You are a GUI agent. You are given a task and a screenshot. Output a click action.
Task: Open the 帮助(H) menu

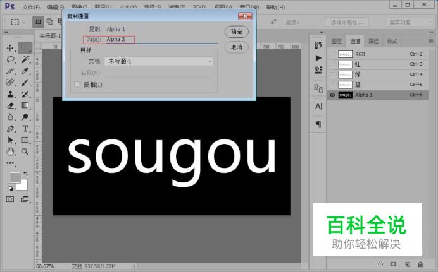point(275,8)
